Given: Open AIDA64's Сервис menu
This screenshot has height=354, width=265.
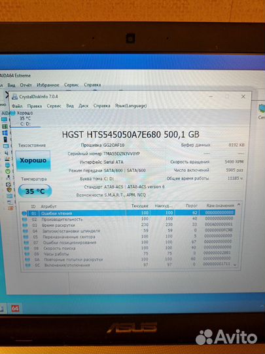Looking at the screenshot, I should [x=71, y=85].
